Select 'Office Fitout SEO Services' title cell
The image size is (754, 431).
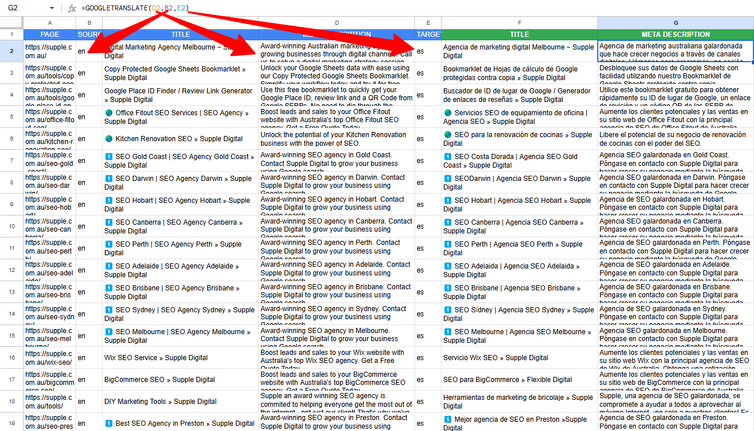coord(180,117)
